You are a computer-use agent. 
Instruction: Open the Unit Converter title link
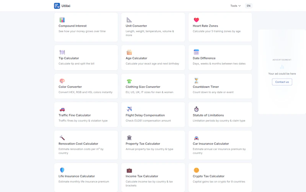pyautogui.click(x=136, y=26)
